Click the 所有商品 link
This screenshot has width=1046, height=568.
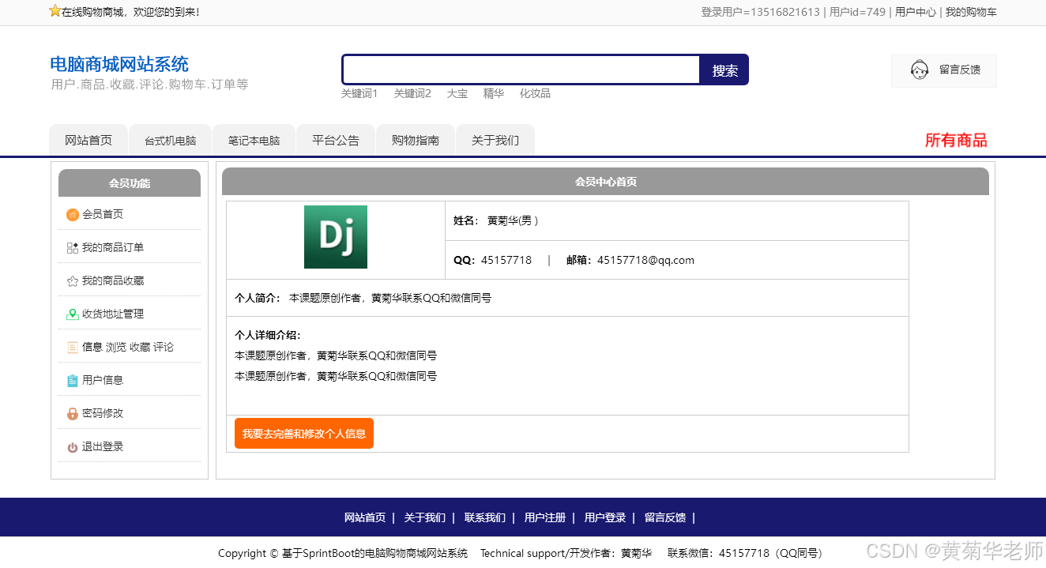[956, 141]
